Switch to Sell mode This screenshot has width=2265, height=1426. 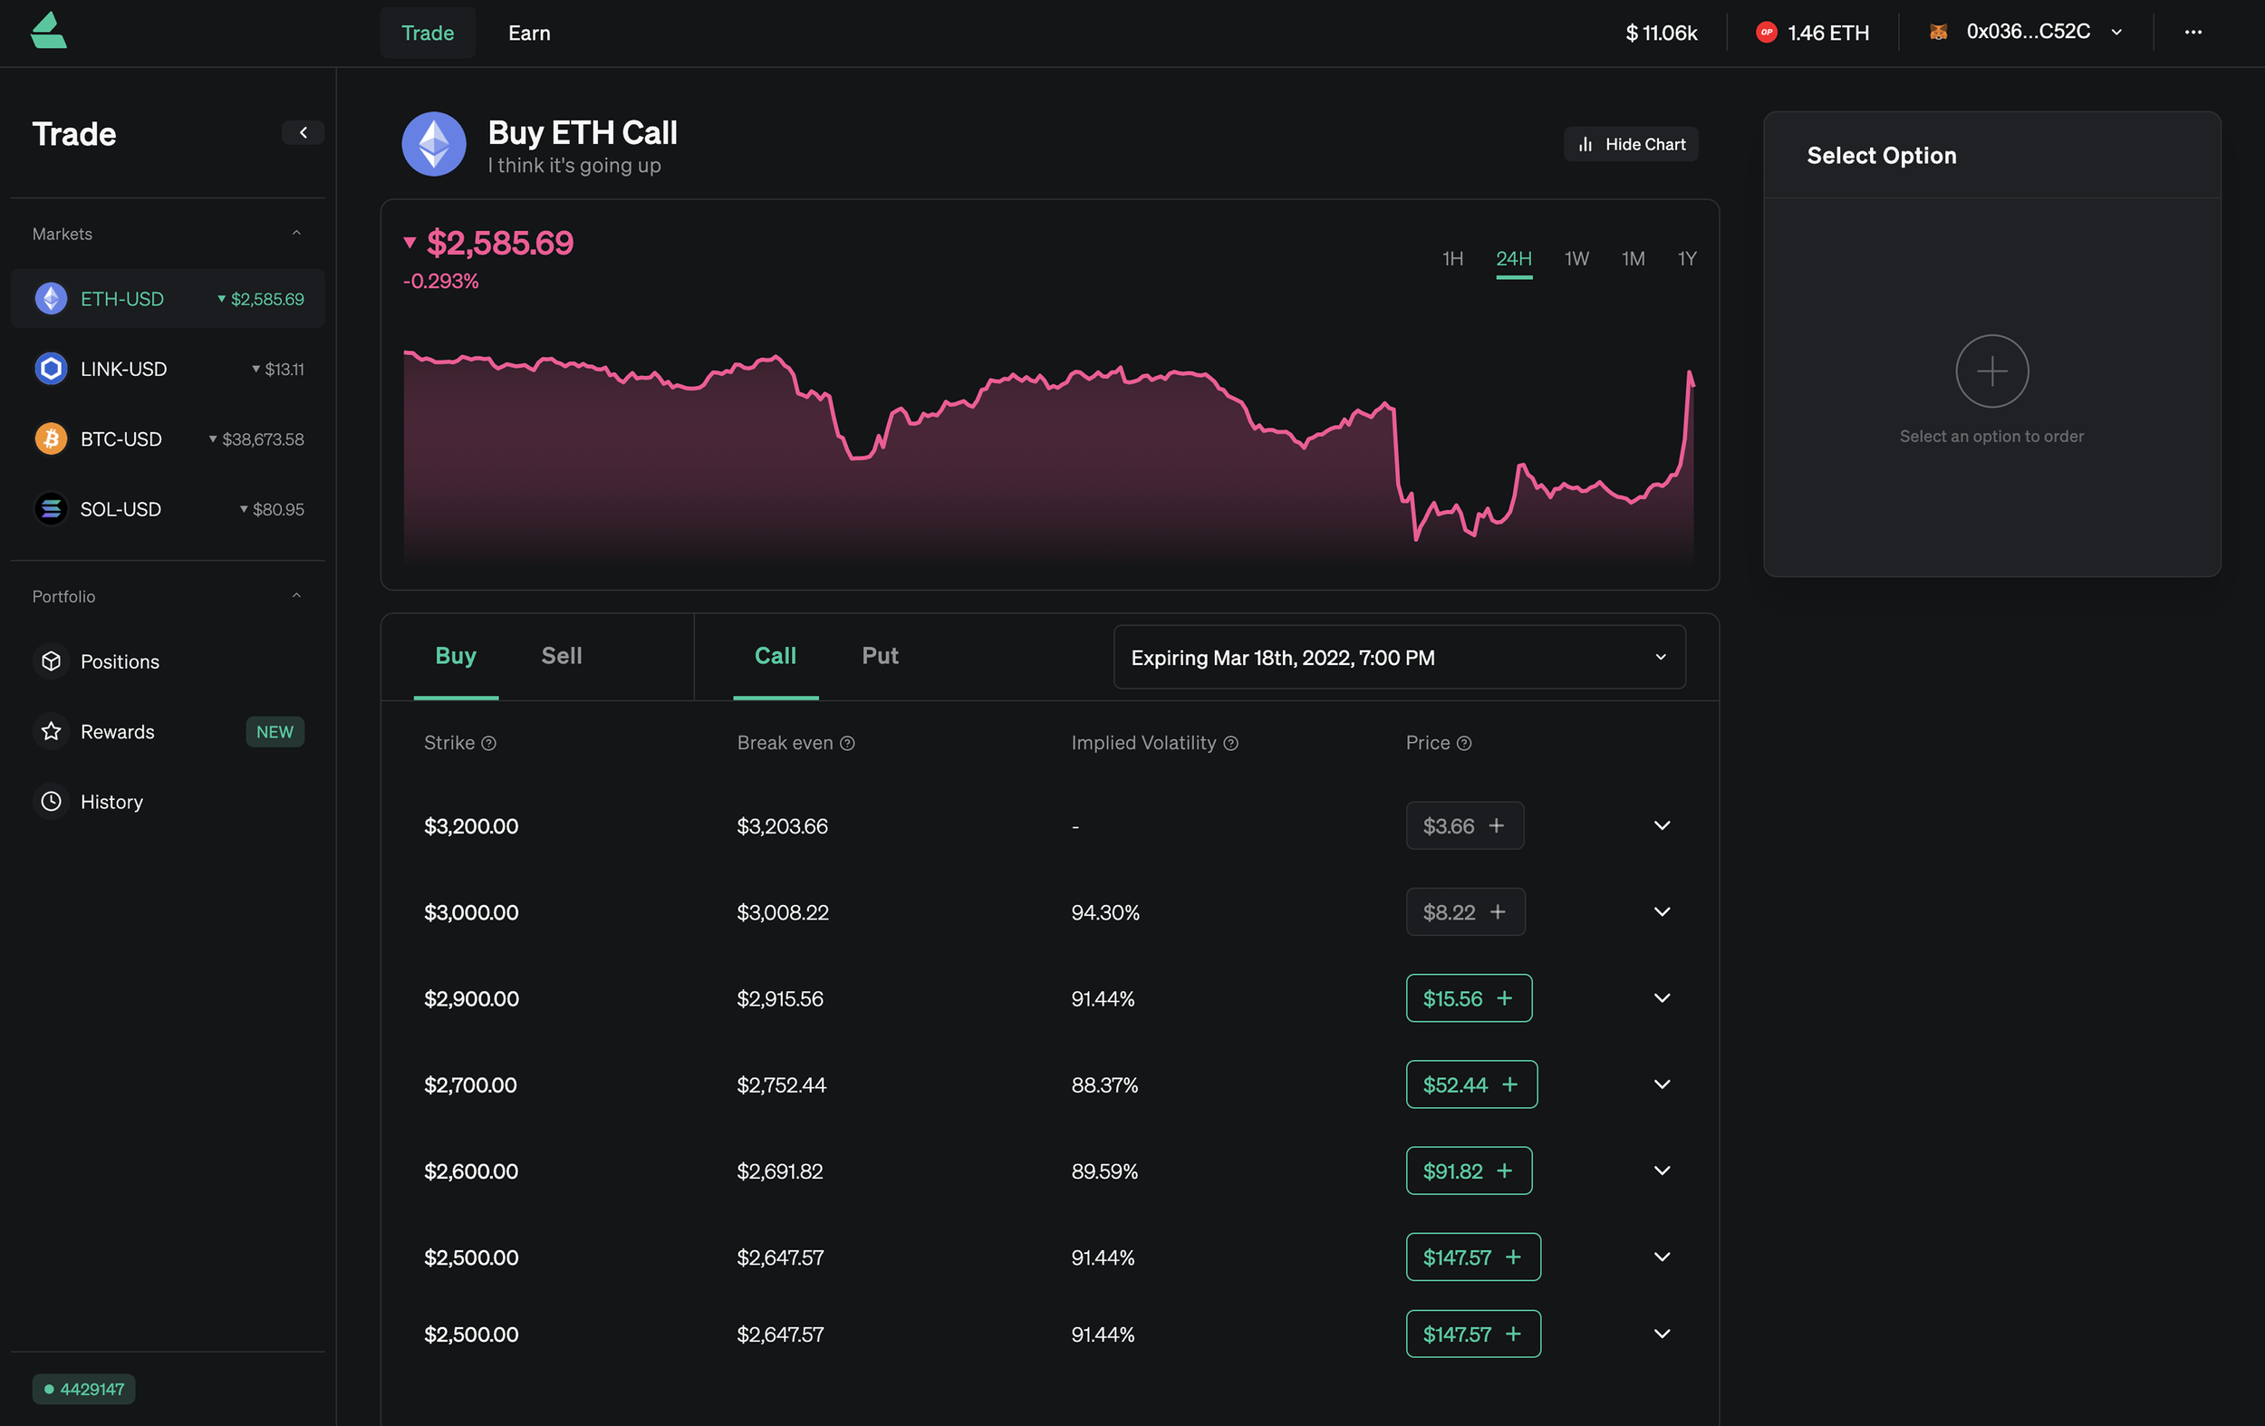click(561, 656)
